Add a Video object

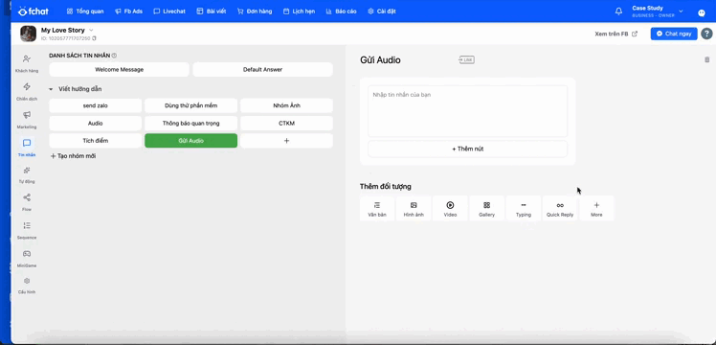click(450, 209)
